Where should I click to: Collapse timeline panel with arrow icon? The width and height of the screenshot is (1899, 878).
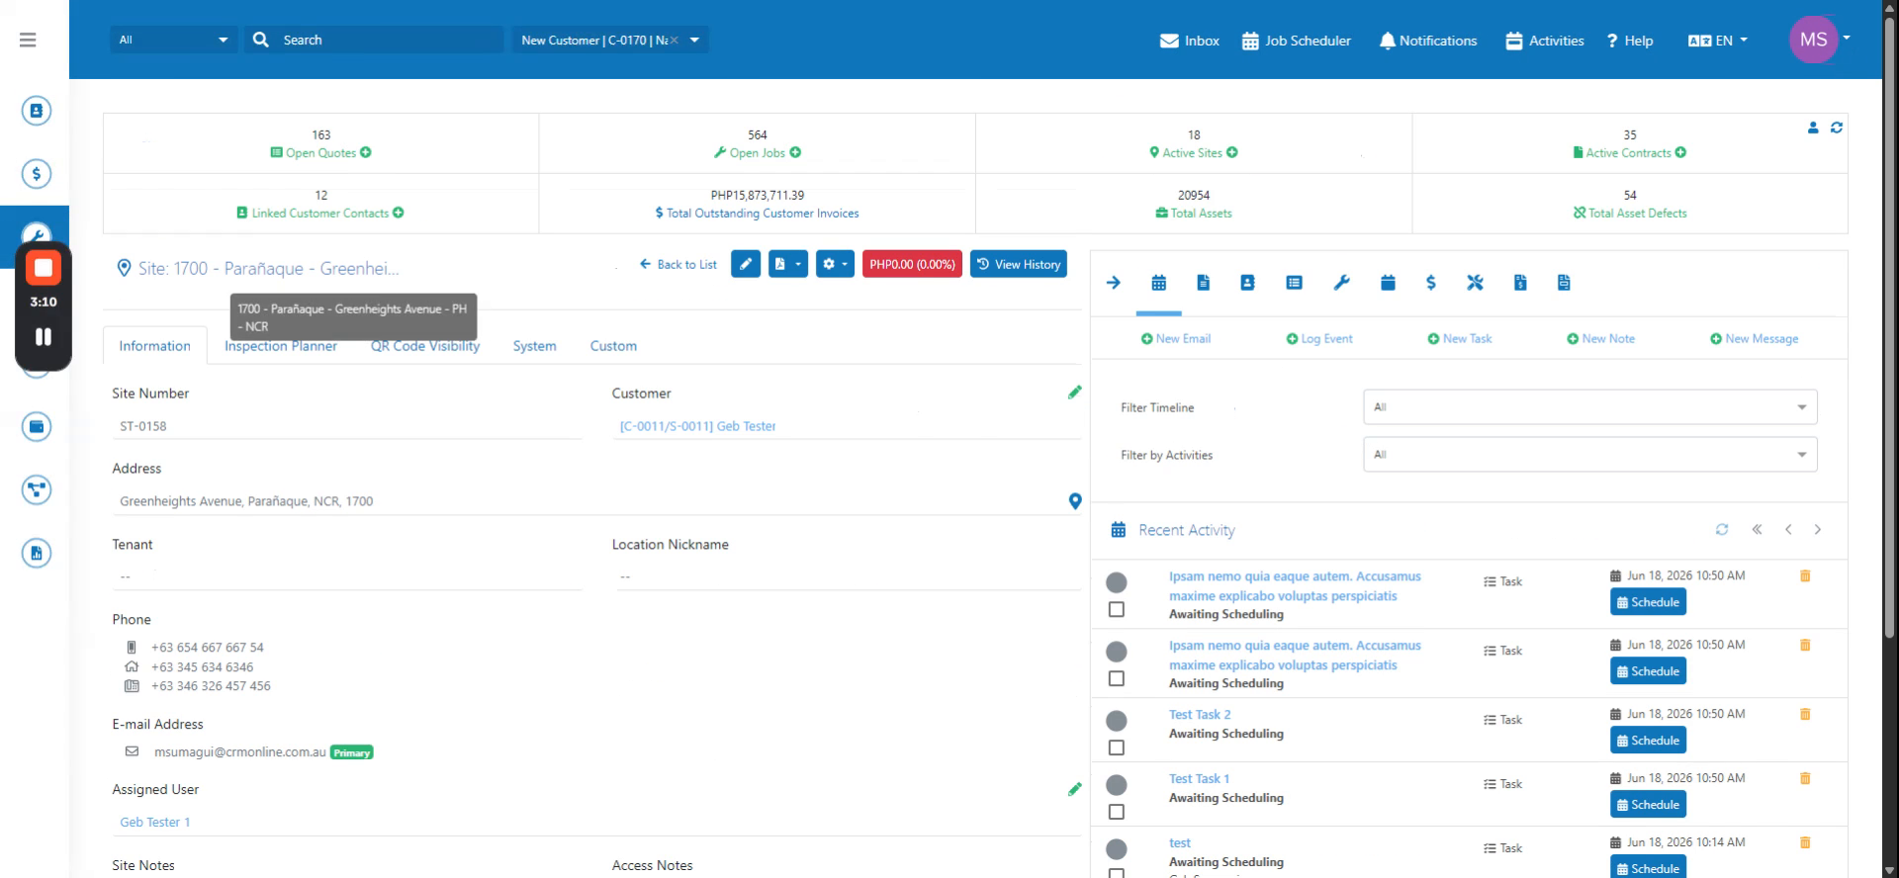pos(1114,283)
